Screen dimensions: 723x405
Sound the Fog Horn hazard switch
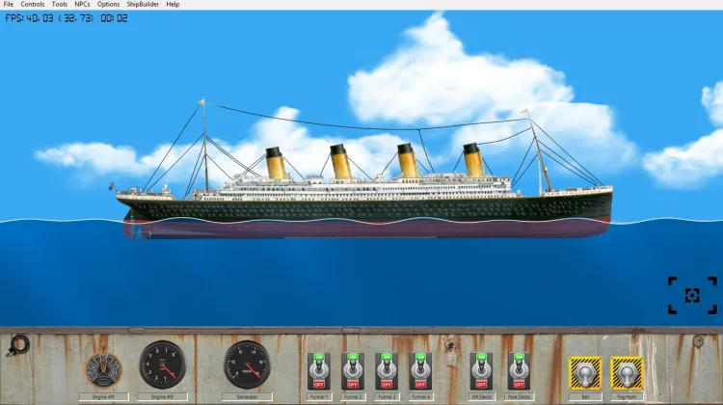(x=627, y=373)
